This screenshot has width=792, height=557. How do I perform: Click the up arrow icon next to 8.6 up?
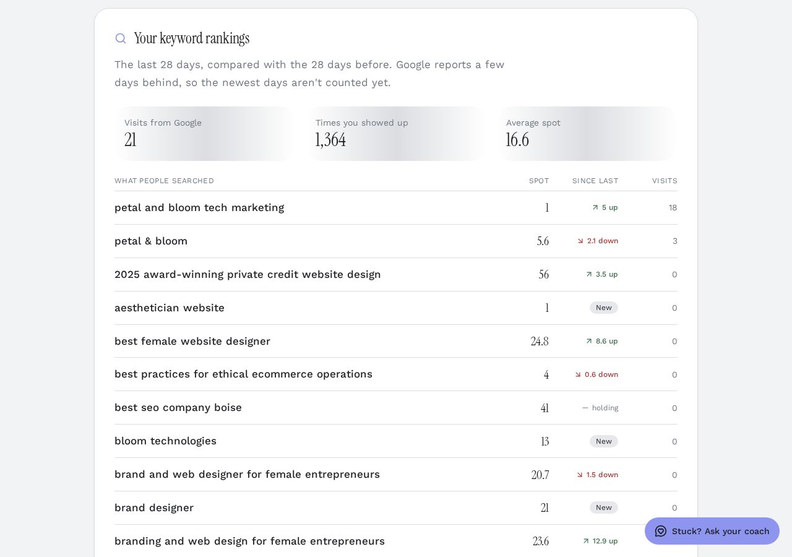pos(589,341)
